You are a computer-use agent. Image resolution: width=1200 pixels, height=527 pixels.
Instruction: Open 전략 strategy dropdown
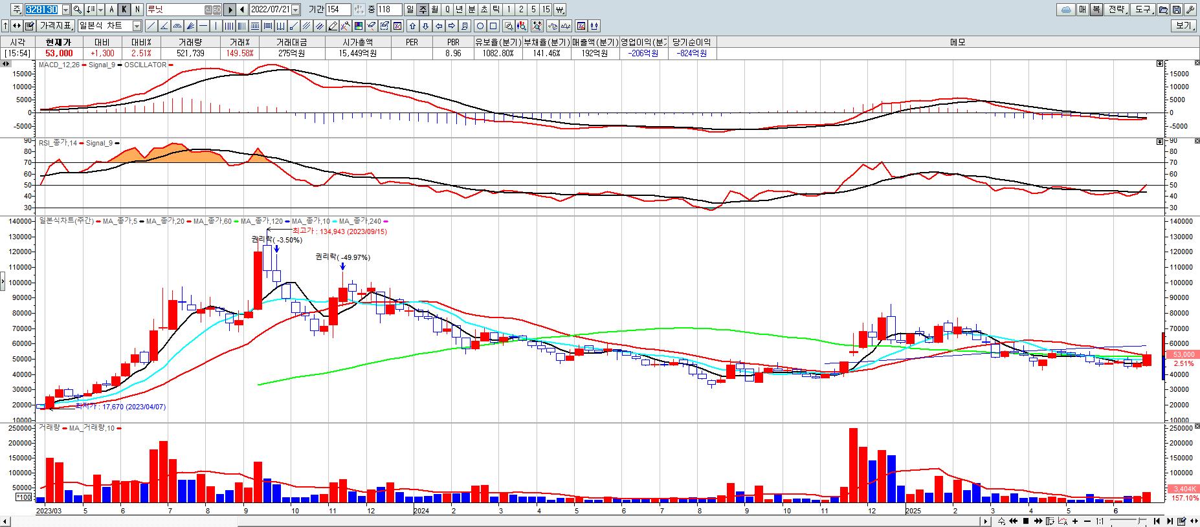pyautogui.click(x=1117, y=10)
